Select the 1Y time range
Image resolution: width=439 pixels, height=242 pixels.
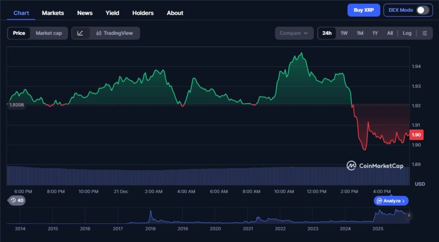[x=375, y=33]
